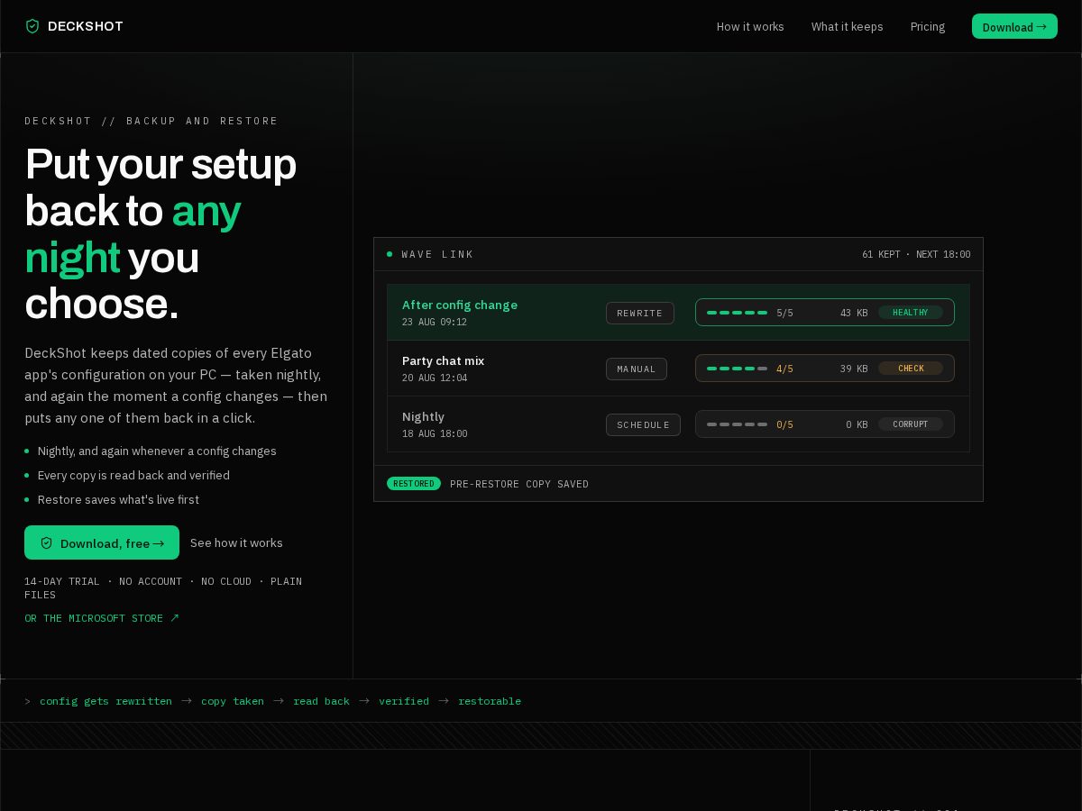1082x811 pixels.
Task: Click the 43 KB size value
Action: click(854, 313)
